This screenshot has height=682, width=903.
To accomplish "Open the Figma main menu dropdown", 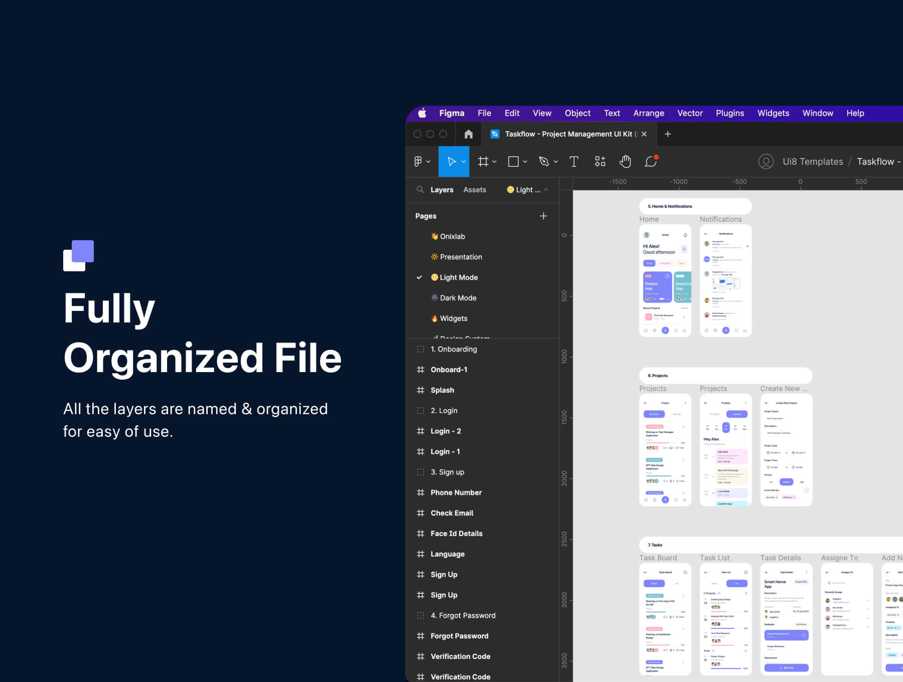I will [421, 161].
